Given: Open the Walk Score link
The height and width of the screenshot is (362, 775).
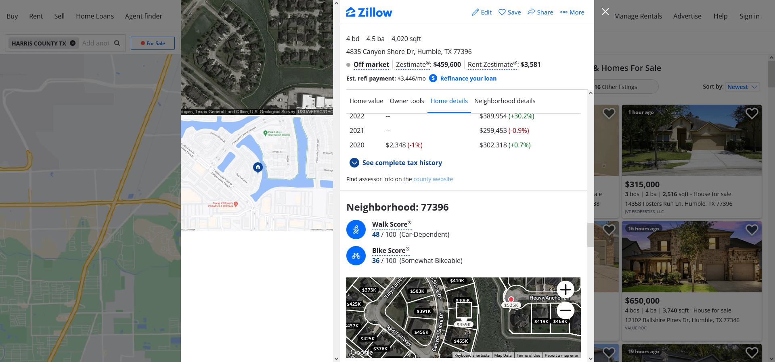Looking at the screenshot, I should click(392, 224).
